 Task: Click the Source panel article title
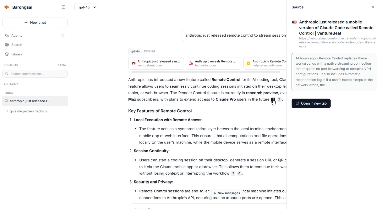click(336, 28)
